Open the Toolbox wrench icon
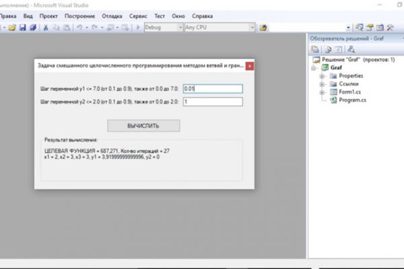404x269 pixels. [391, 28]
